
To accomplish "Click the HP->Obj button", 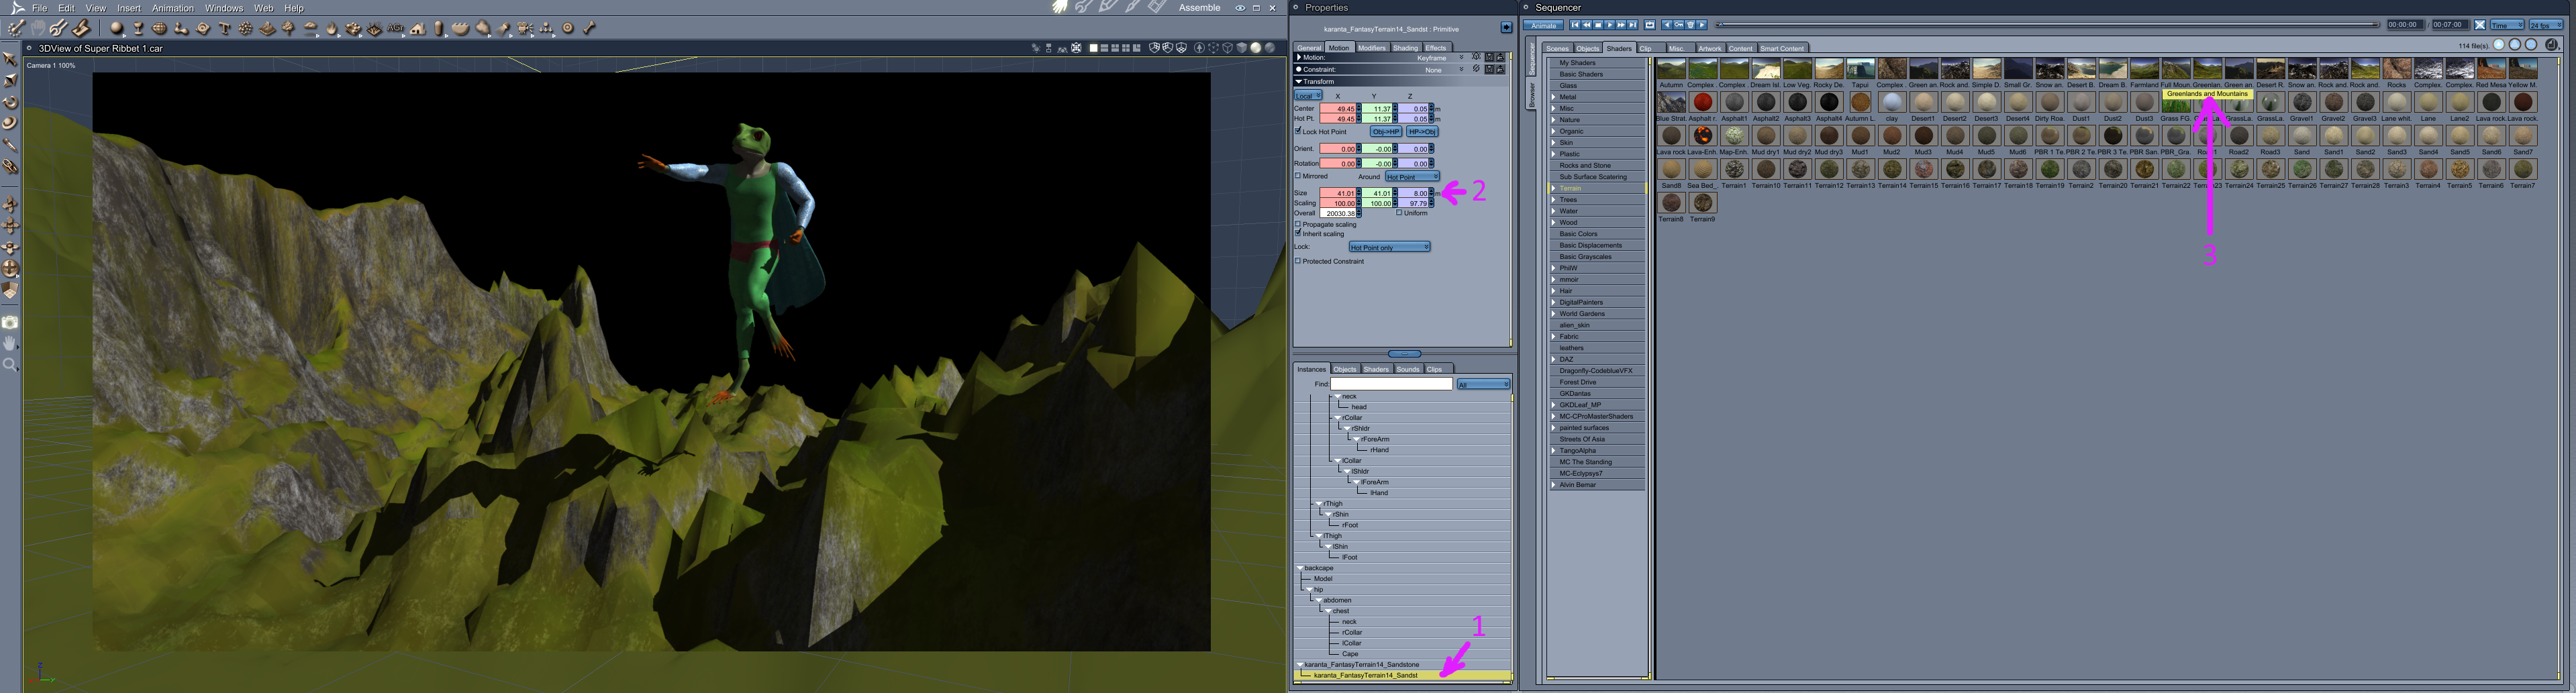I will click(1422, 131).
